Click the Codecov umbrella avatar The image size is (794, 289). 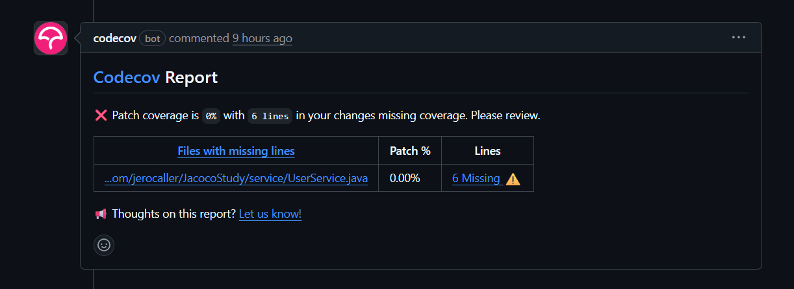(51, 38)
